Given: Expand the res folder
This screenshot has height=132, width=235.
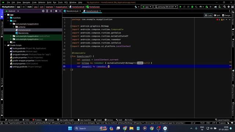Looking at the screenshot, I should point(8,42).
